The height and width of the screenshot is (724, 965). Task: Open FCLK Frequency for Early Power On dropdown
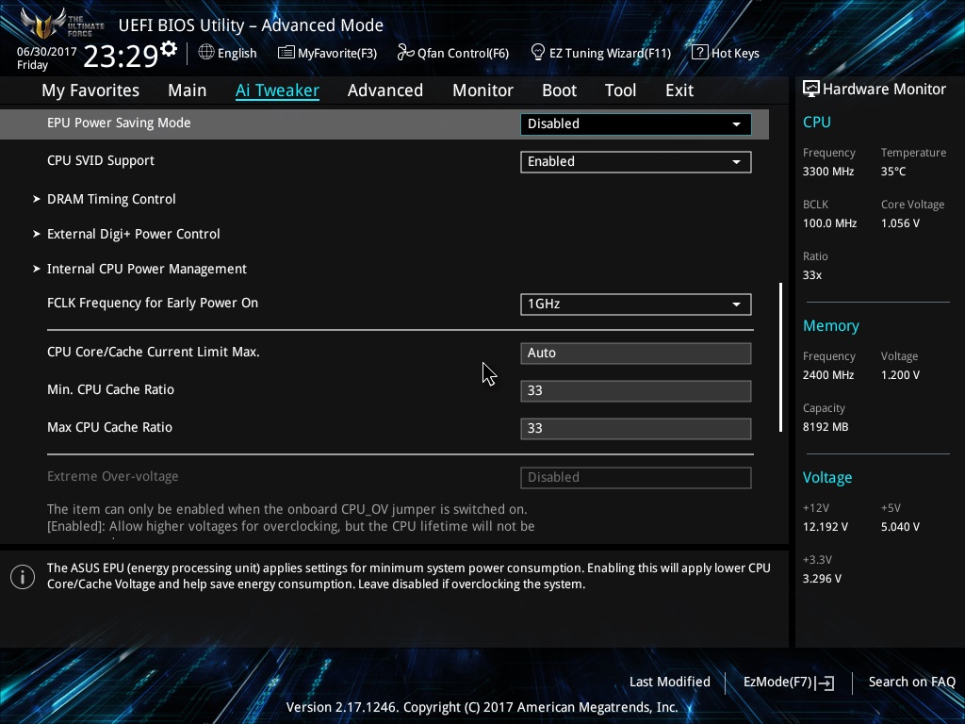point(635,304)
